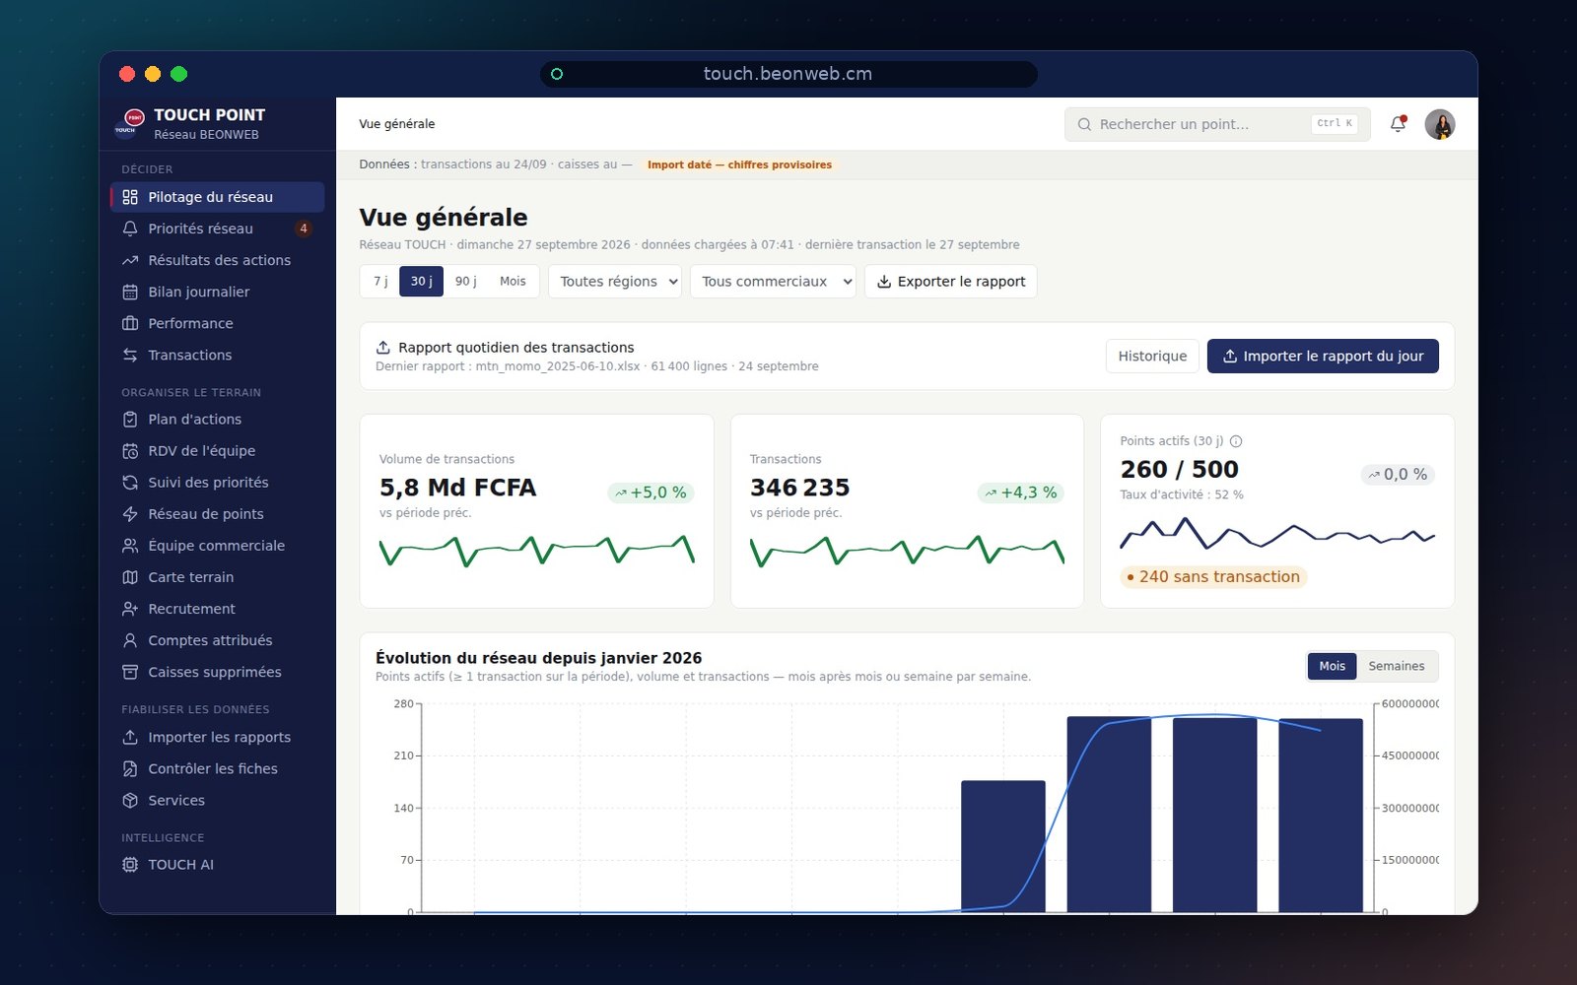Open the Historique of reports

pyautogui.click(x=1152, y=357)
